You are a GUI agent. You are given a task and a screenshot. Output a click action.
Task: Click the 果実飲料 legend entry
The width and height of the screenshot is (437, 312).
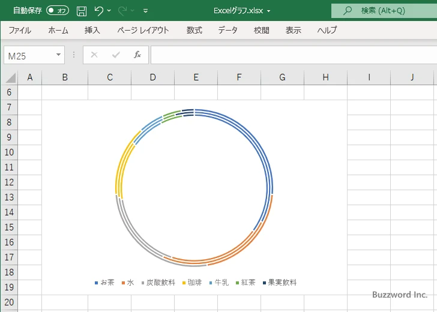point(280,283)
